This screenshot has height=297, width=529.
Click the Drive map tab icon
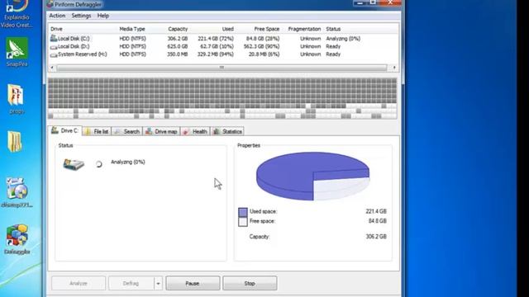[149, 131]
